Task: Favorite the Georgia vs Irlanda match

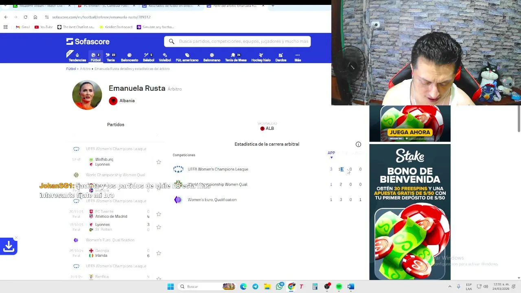Action: [x=159, y=253]
